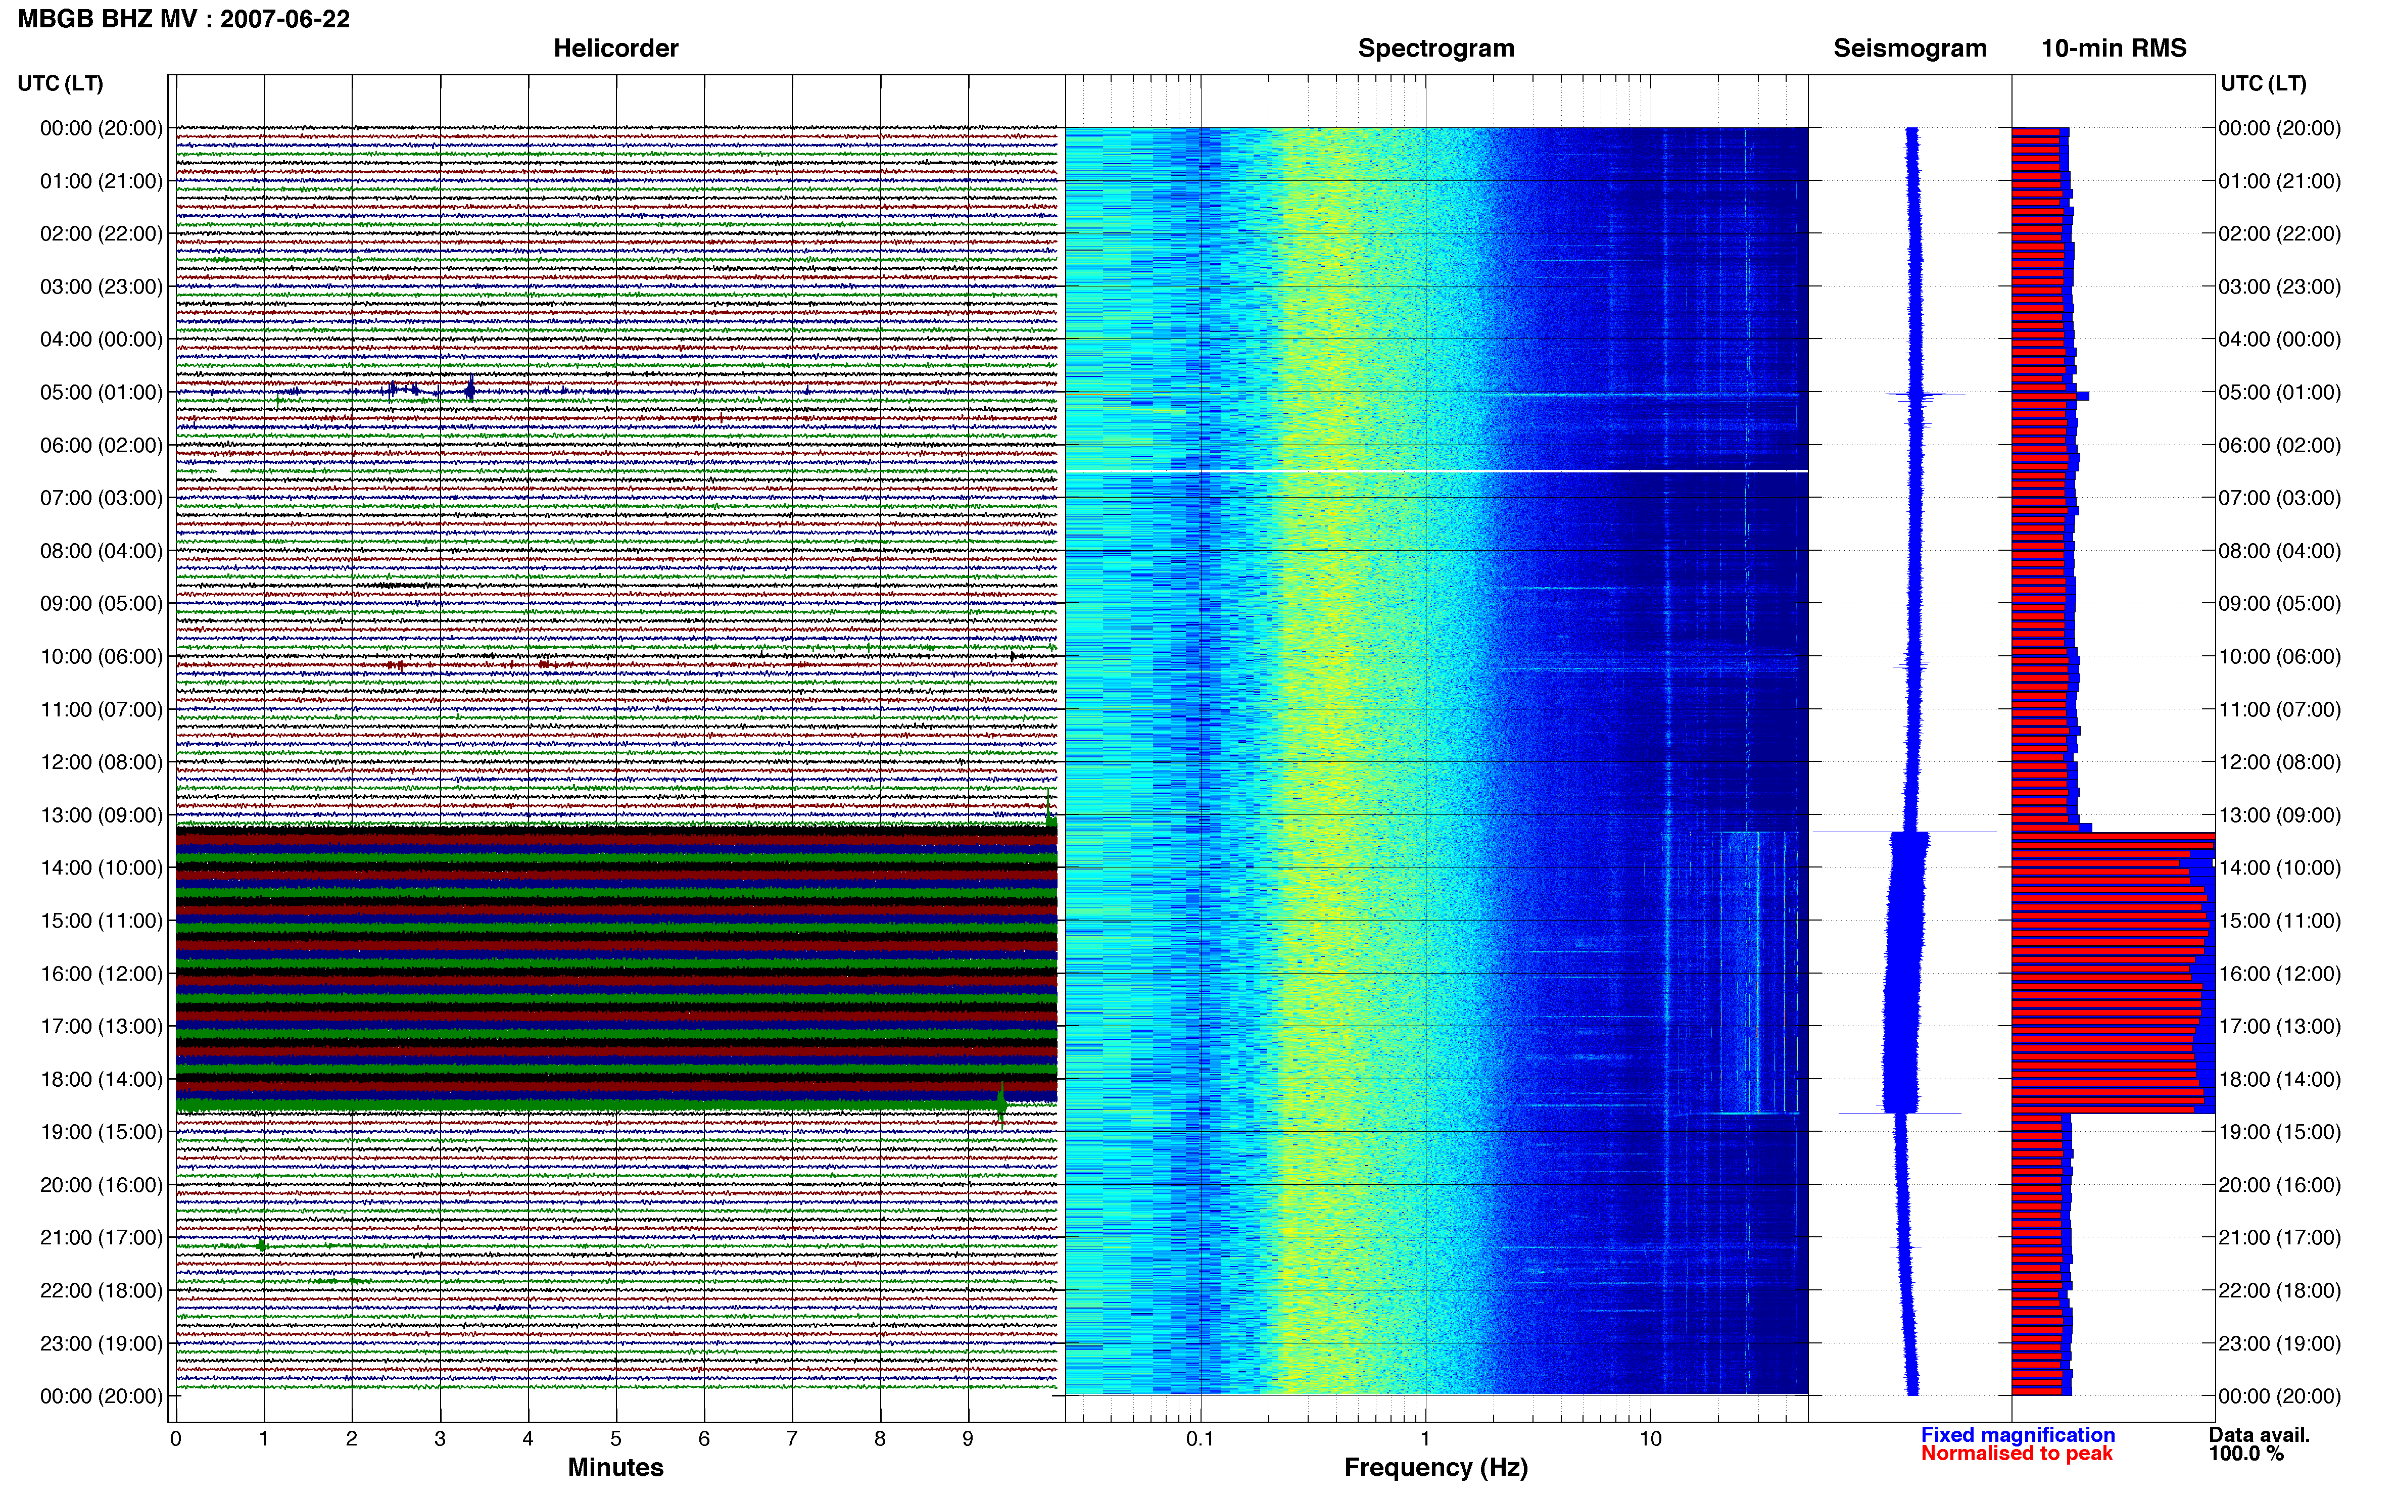2395x1497 pixels.
Task: Click the wide seismogram envelope at 16:00
Action: point(1903,973)
